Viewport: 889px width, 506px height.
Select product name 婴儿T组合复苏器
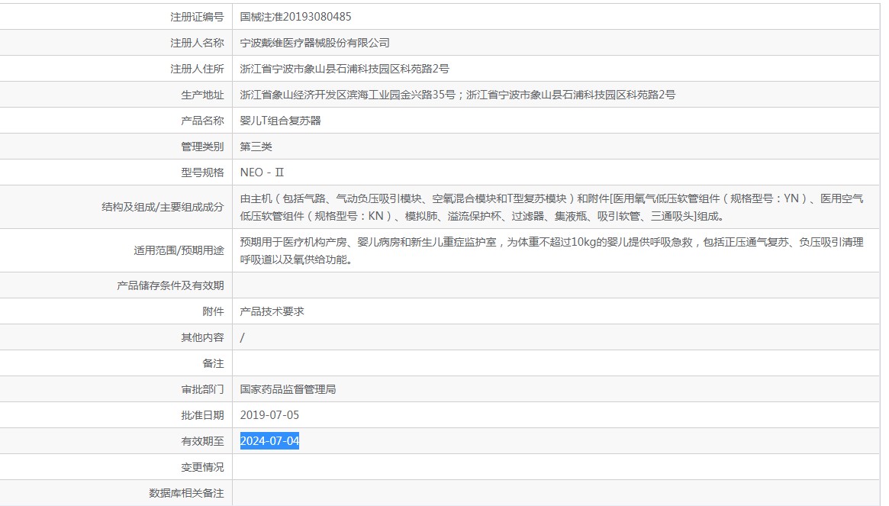click(x=280, y=121)
